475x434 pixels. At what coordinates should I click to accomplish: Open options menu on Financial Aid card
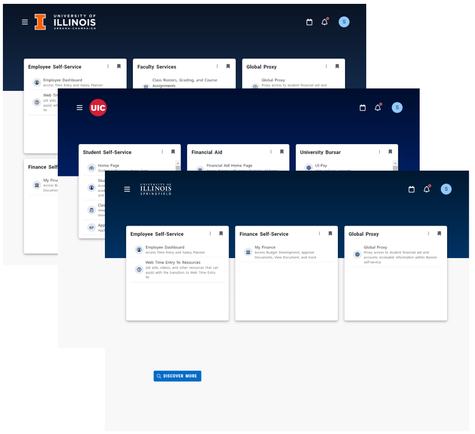(x=271, y=152)
